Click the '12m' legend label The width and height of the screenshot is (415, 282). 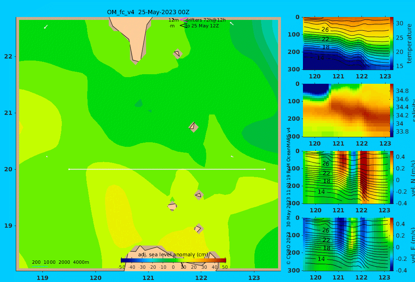pos(173,20)
